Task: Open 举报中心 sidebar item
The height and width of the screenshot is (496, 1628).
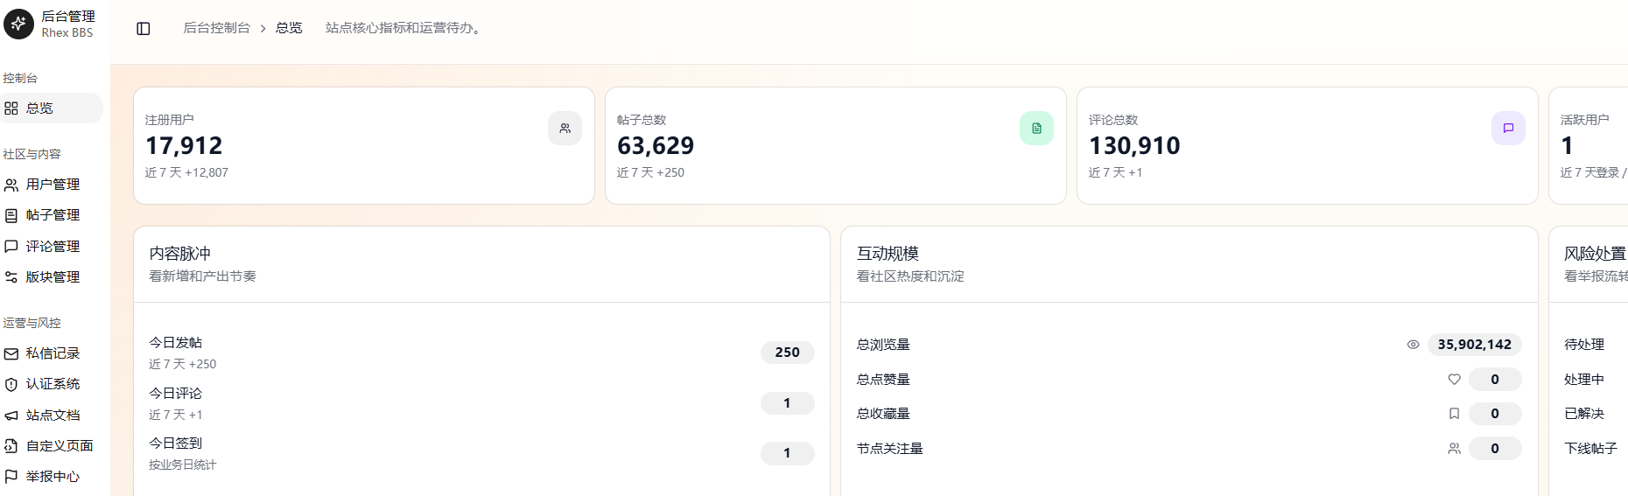Action: coord(52,477)
